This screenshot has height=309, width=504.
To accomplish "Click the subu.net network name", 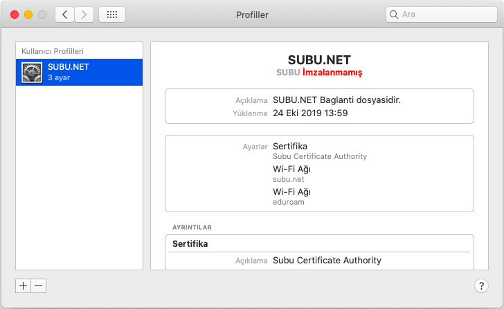I will (288, 179).
